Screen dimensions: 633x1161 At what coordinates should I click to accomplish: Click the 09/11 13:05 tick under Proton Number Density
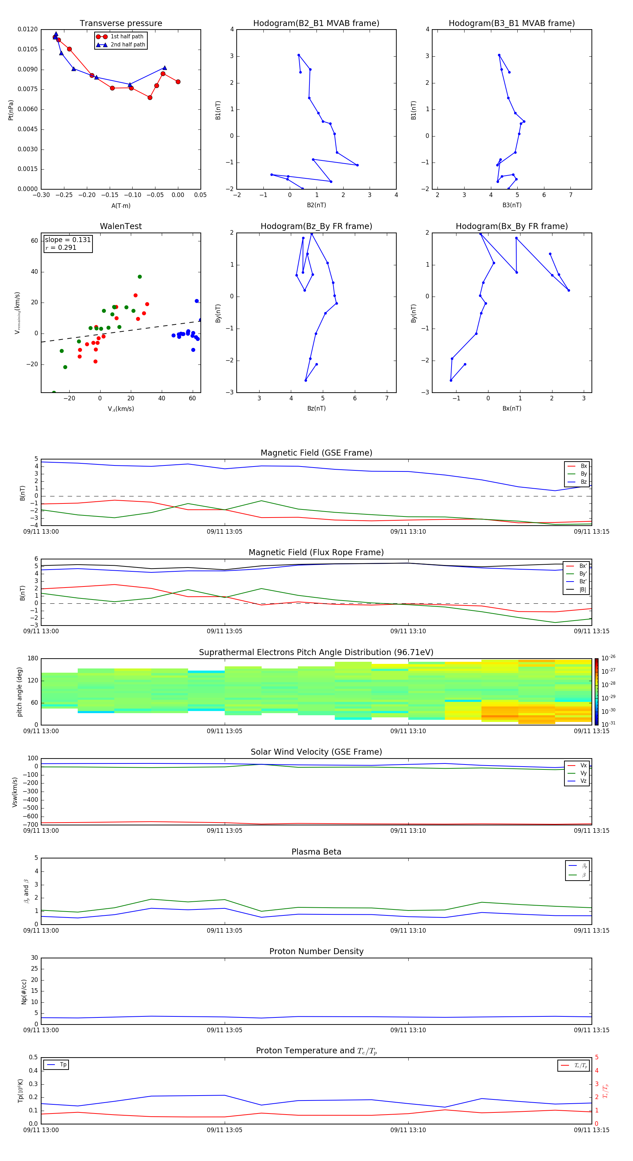pos(224,1030)
